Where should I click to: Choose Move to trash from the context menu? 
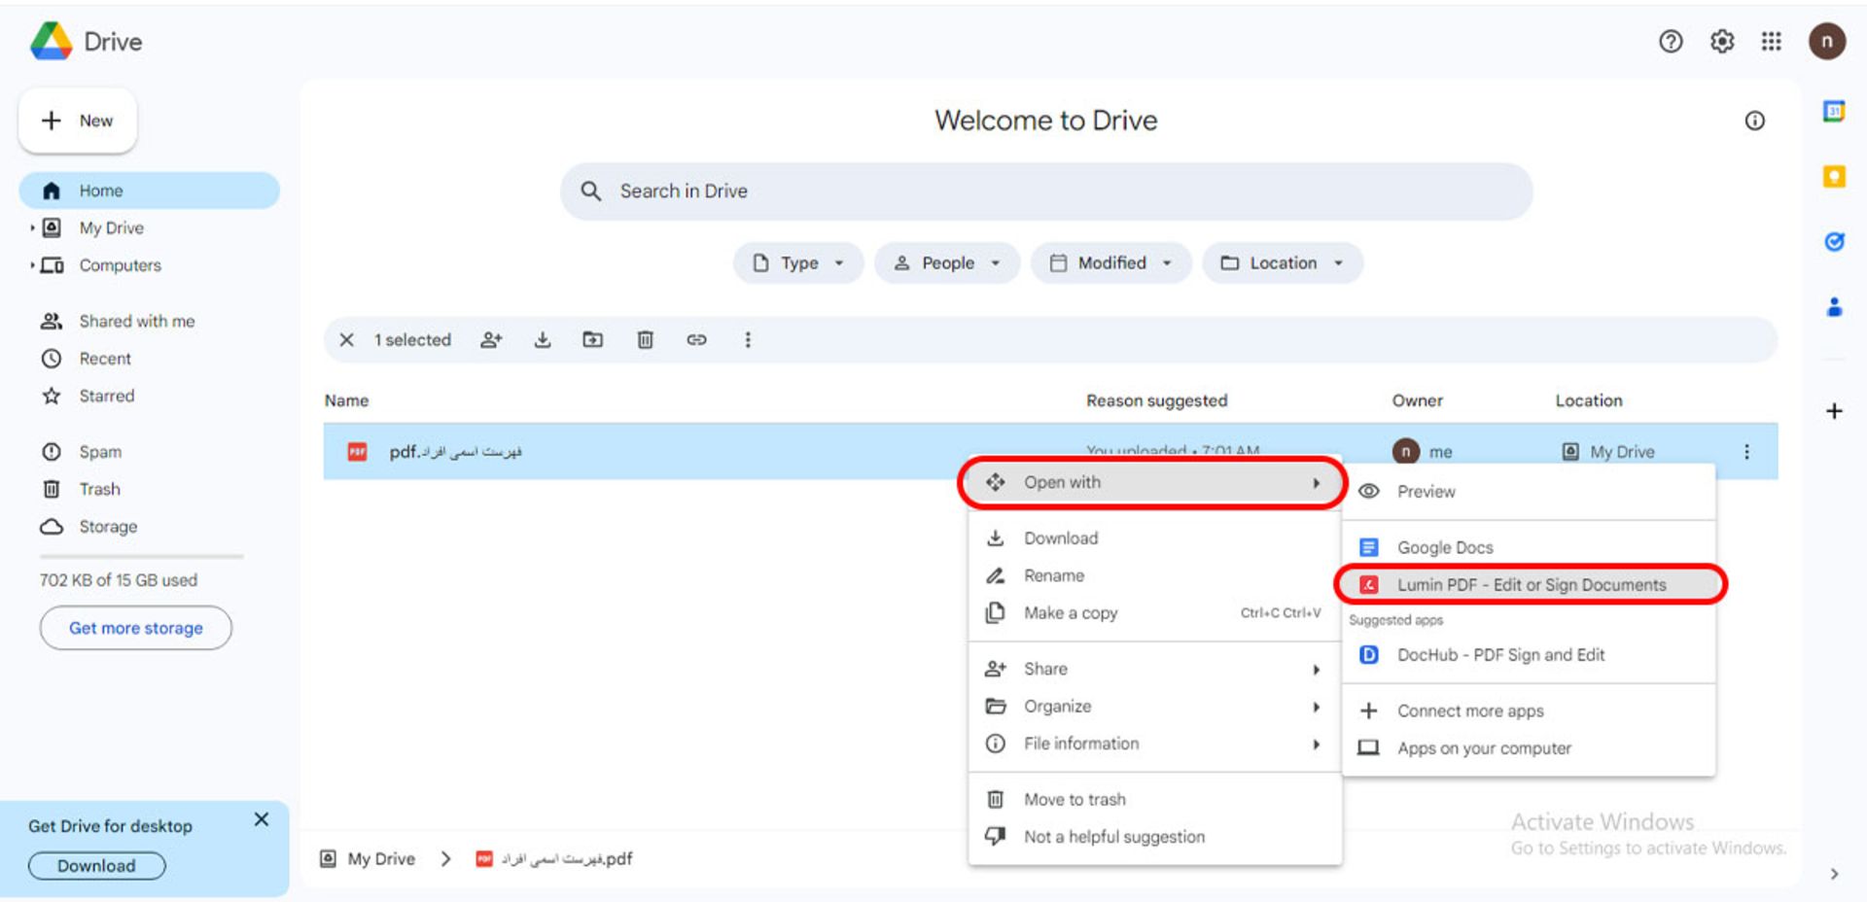tap(1155, 800)
